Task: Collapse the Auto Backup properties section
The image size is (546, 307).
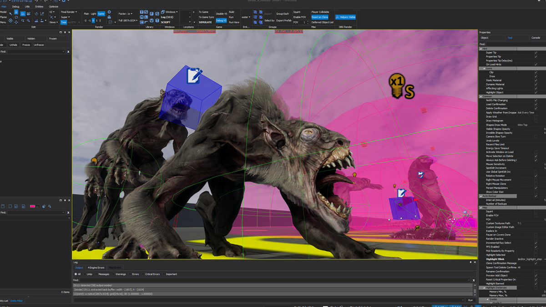Action: coord(480,196)
